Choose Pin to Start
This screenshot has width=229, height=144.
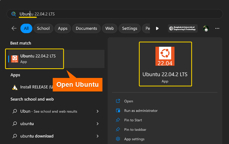coord(133,120)
